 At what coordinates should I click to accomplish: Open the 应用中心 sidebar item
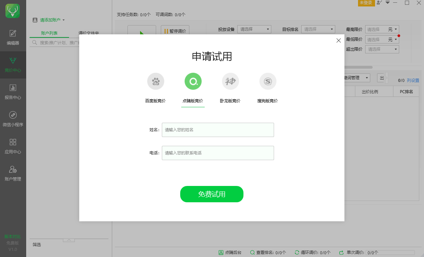click(13, 147)
